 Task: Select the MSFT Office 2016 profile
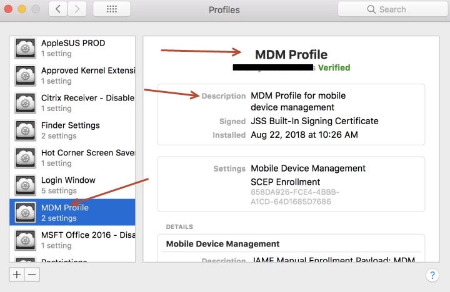click(72, 240)
